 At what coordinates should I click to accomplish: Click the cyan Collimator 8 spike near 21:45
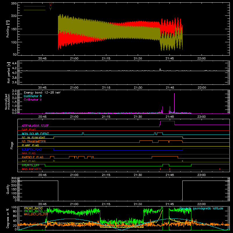(x=170, y=108)
